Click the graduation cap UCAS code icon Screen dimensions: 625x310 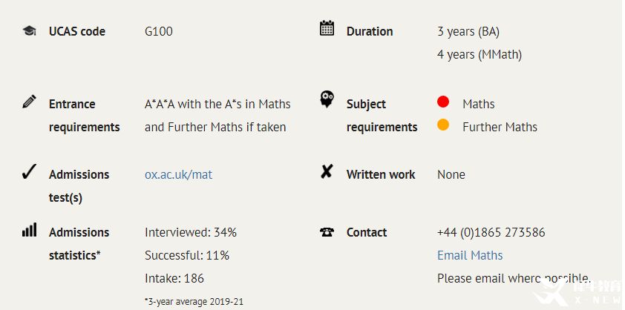point(29,30)
